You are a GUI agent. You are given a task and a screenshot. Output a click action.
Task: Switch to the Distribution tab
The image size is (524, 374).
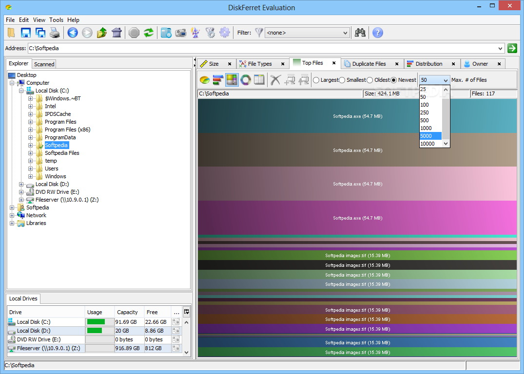tap(429, 64)
